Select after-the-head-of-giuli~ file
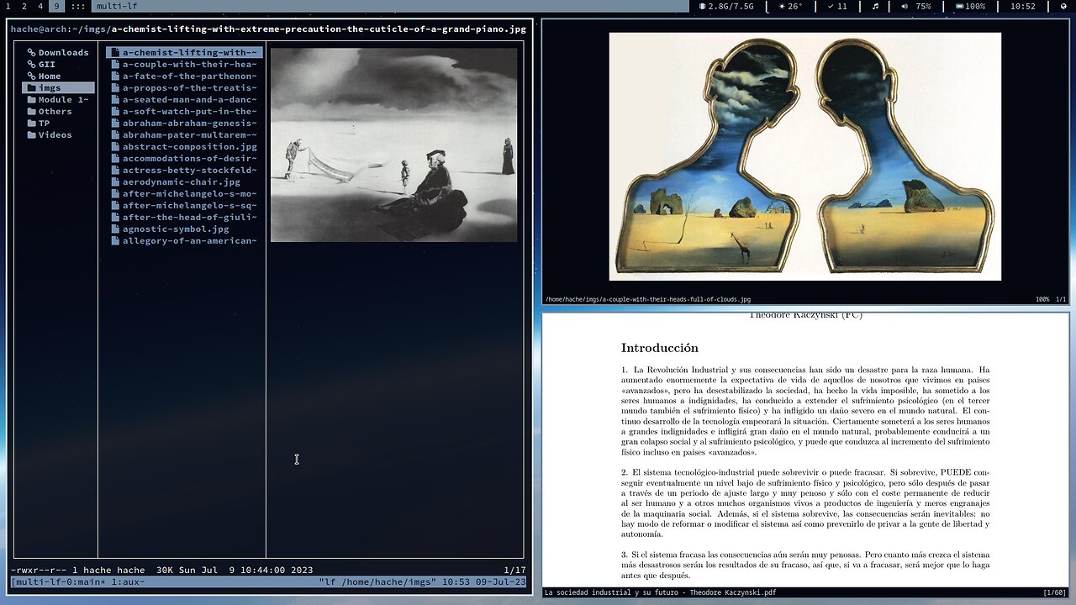This screenshot has height=605, width=1076. pos(184,217)
